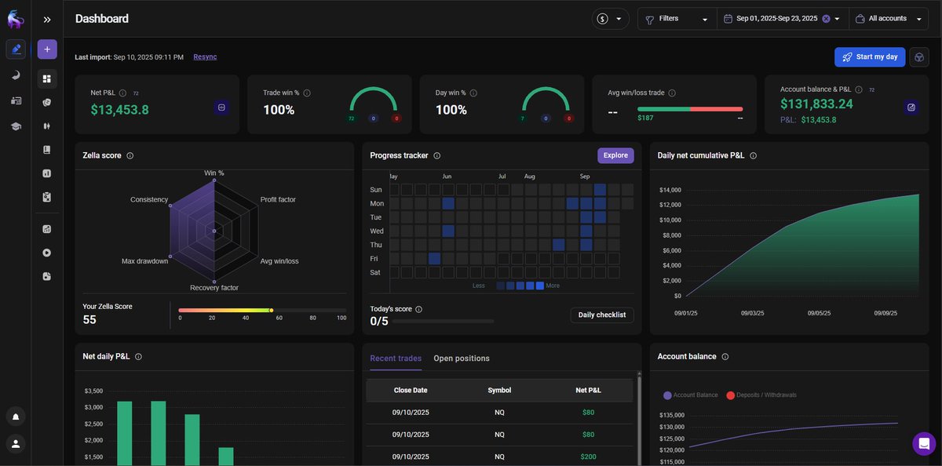Click the Explore button in Progress tracker
The image size is (942, 466).
615,155
